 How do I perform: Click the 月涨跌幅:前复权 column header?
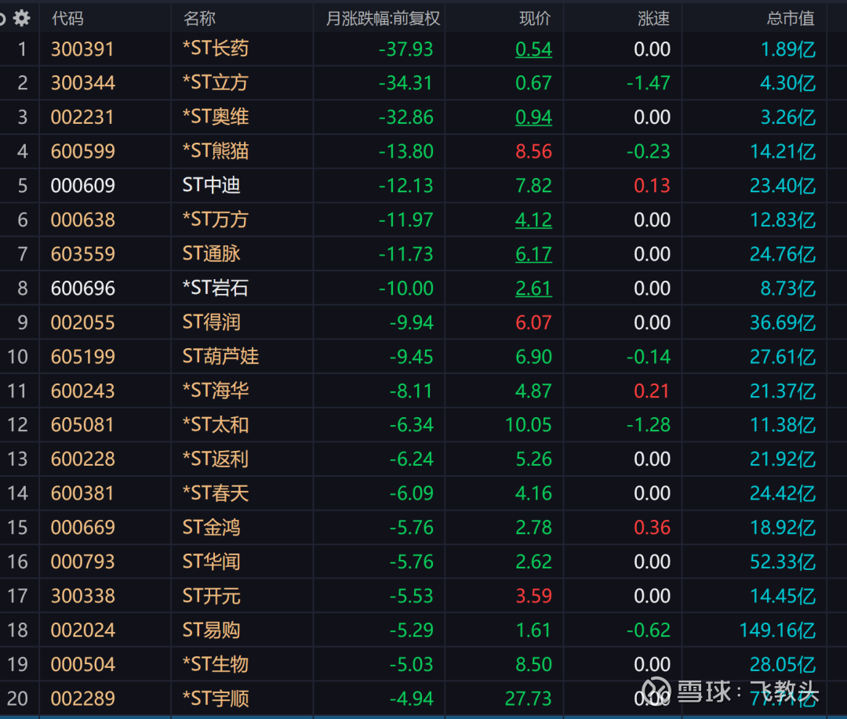pyautogui.click(x=383, y=18)
